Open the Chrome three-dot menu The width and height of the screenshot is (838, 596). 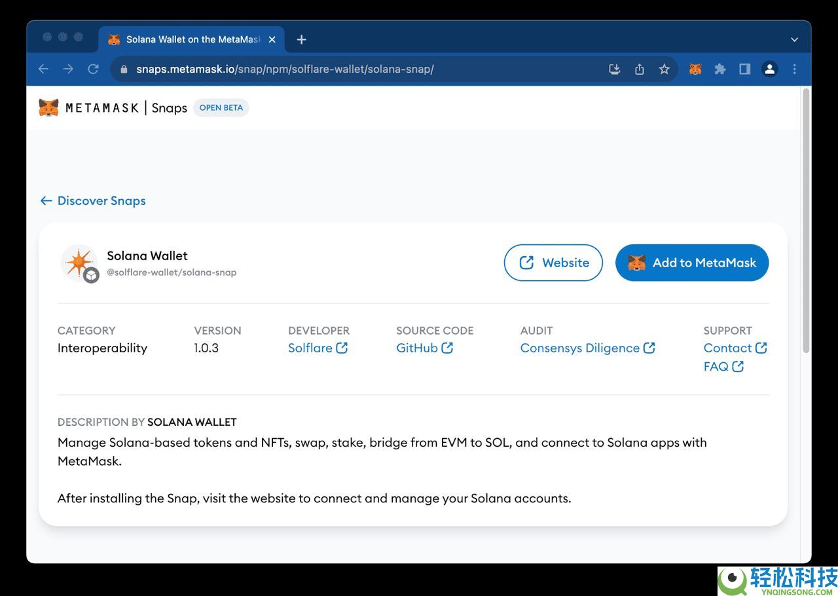(x=794, y=69)
